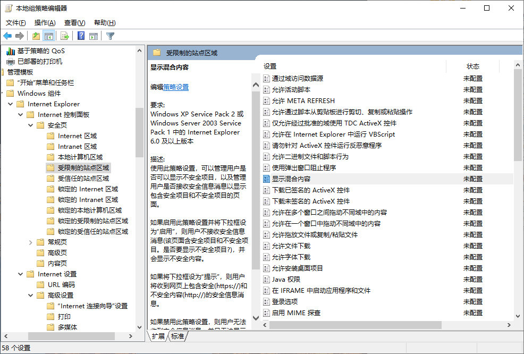The image size is (524, 354).
Task: Click the Up one level folder icon
Action: (x=36, y=36)
